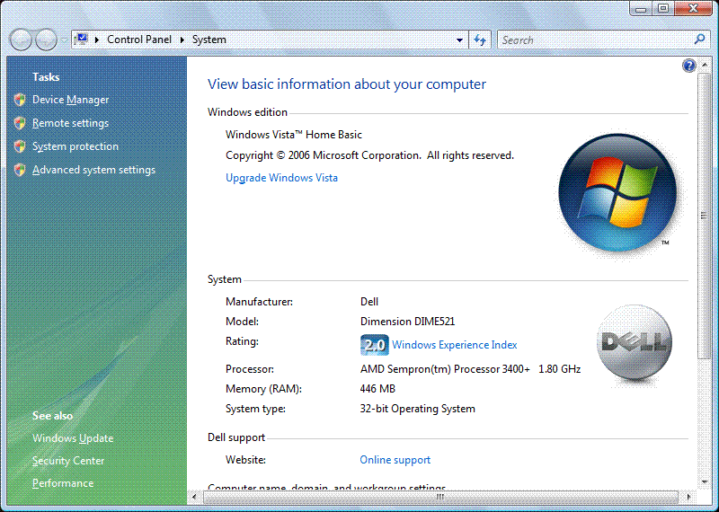Click the shield icon beside System protection
The width and height of the screenshot is (719, 512).
[x=20, y=146]
